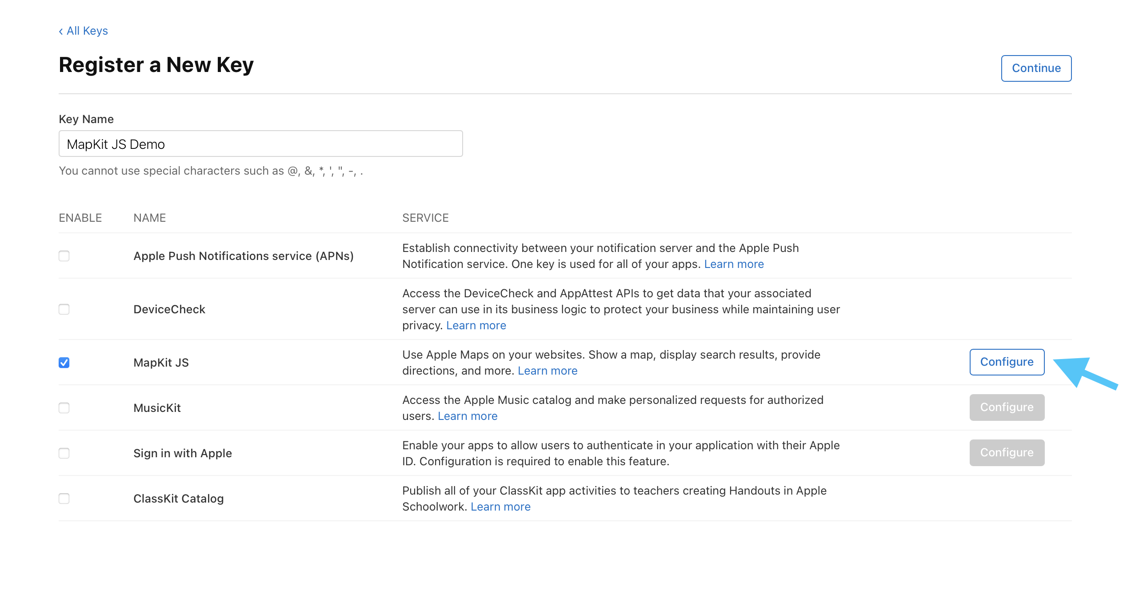The image size is (1135, 599).
Task: Select the 'ClassKit Catalog' name text
Action: [x=178, y=499]
